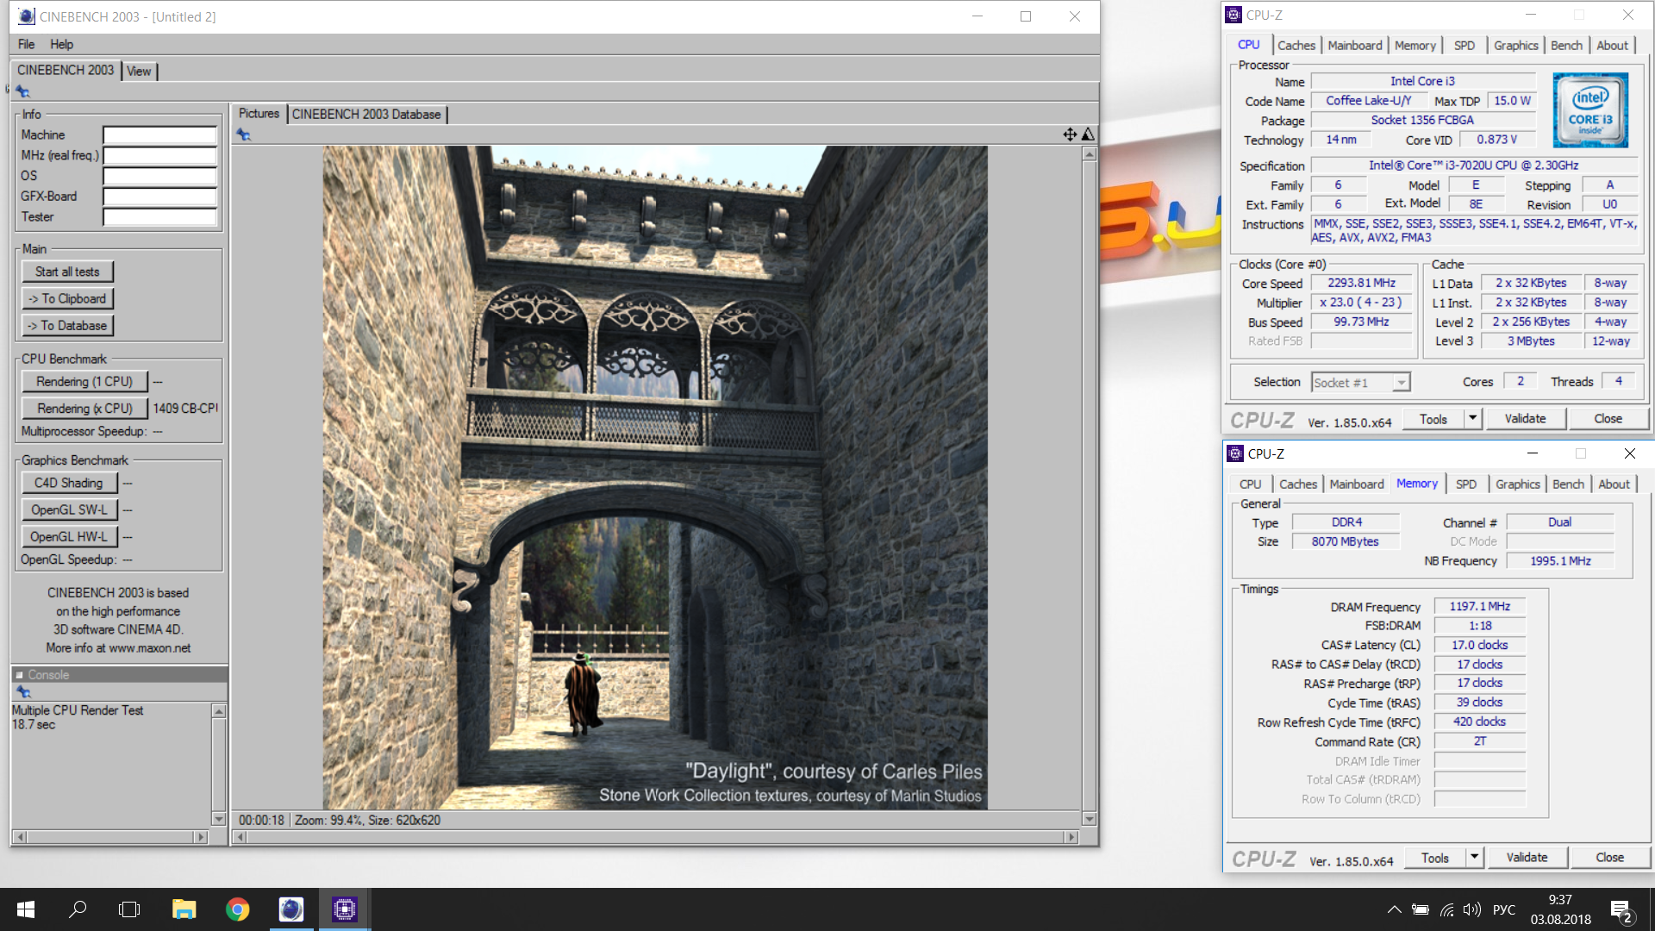The width and height of the screenshot is (1655, 931).
Task: Switch to the View tab
Action: pos(139,72)
